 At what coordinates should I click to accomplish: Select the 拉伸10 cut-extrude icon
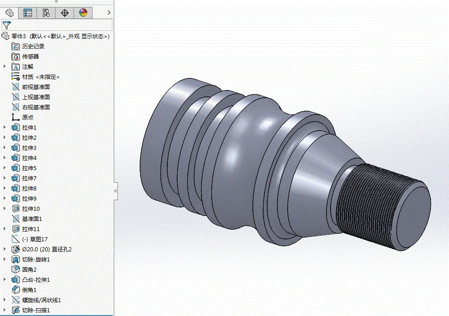coord(15,209)
